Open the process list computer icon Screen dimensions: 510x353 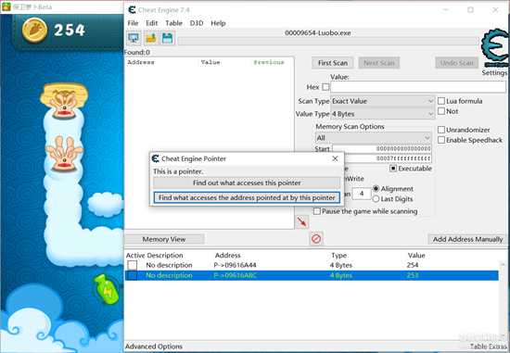pyautogui.click(x=134, y=38)
